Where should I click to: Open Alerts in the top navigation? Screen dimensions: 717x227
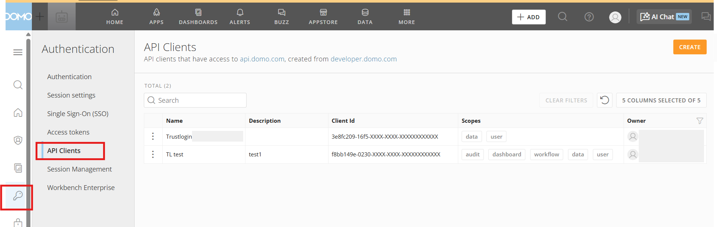point(240,17)
